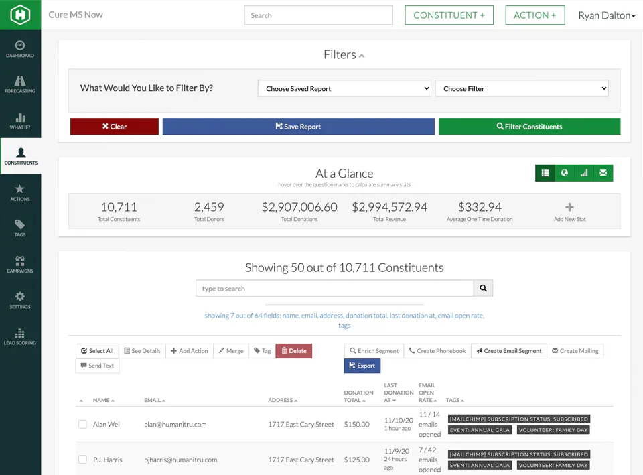
Task: Click the green Filter Constituents button
Action: tap(529, 127)
